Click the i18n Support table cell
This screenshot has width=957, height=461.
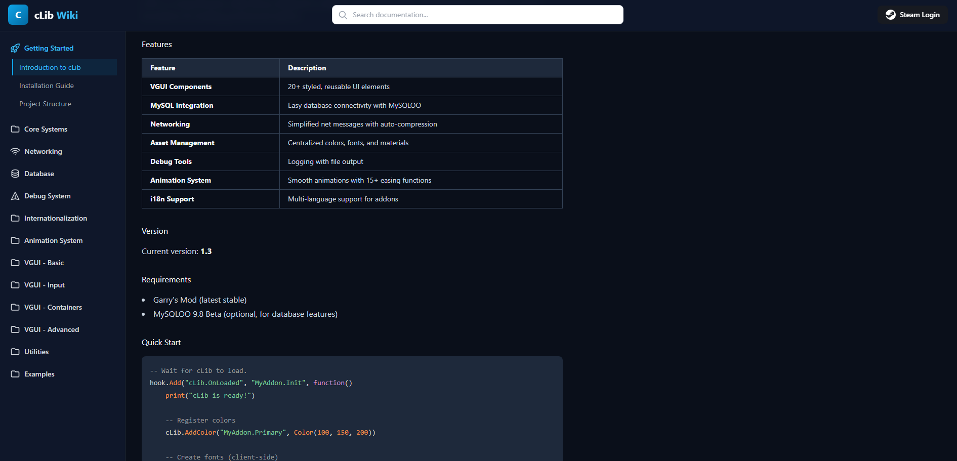point(211,199)
